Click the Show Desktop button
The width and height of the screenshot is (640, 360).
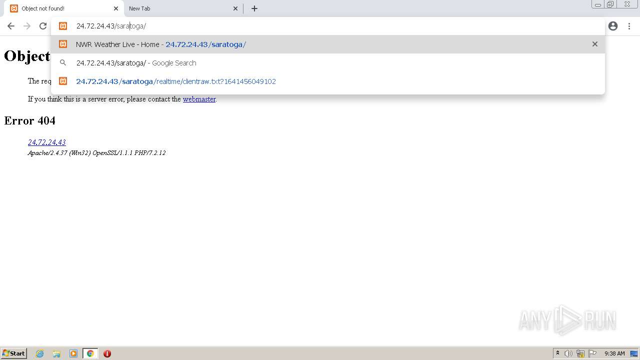click(634, 353)
